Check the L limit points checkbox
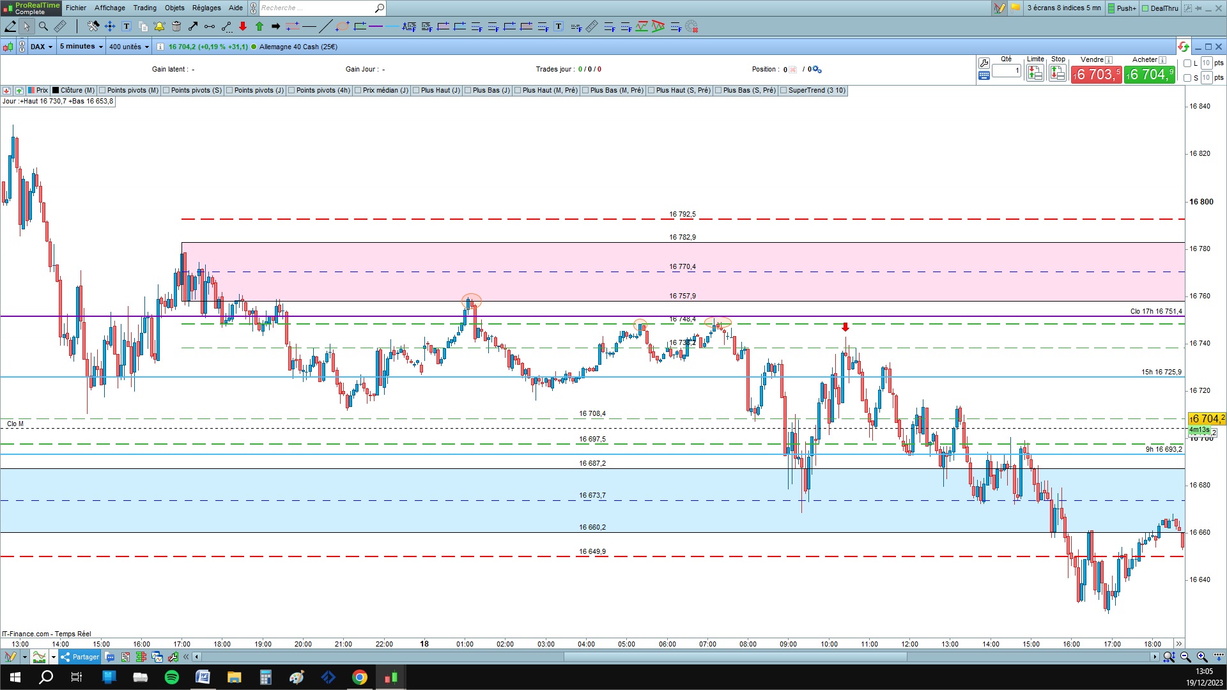This screenshot has width=1227, height=690. point(1187,63)
